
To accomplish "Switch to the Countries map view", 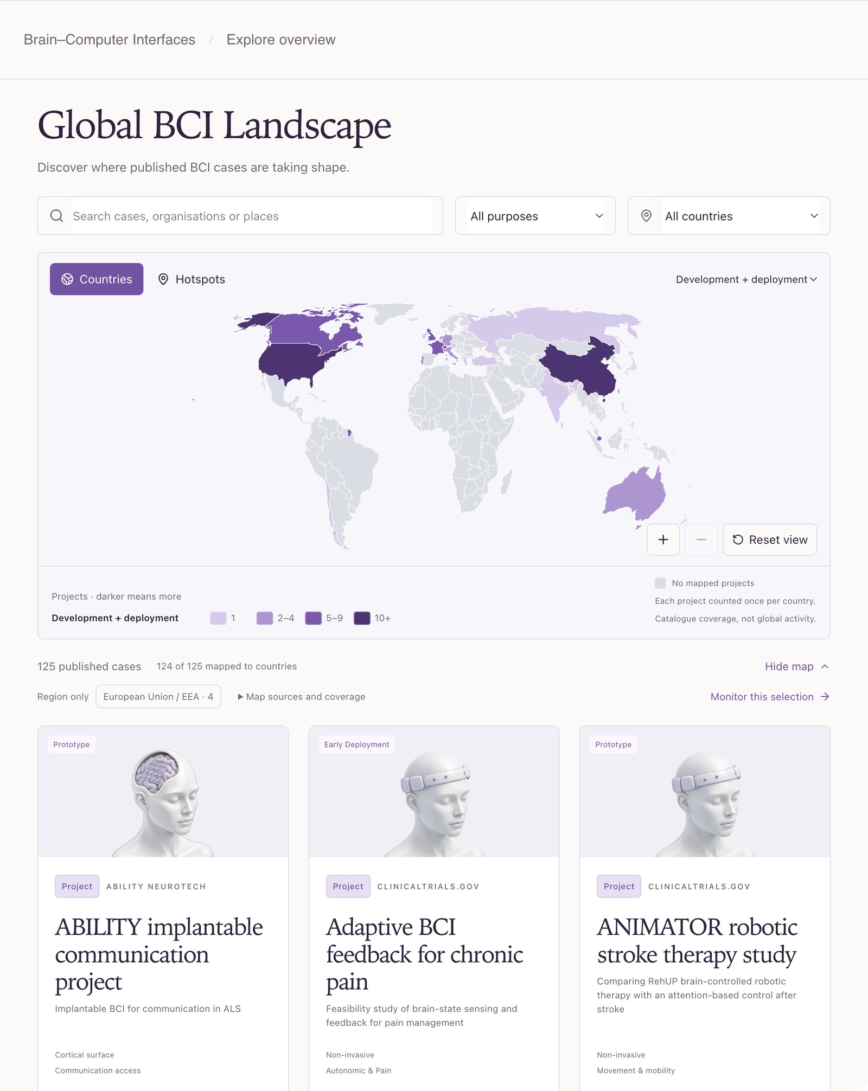I will click(97, 279).
